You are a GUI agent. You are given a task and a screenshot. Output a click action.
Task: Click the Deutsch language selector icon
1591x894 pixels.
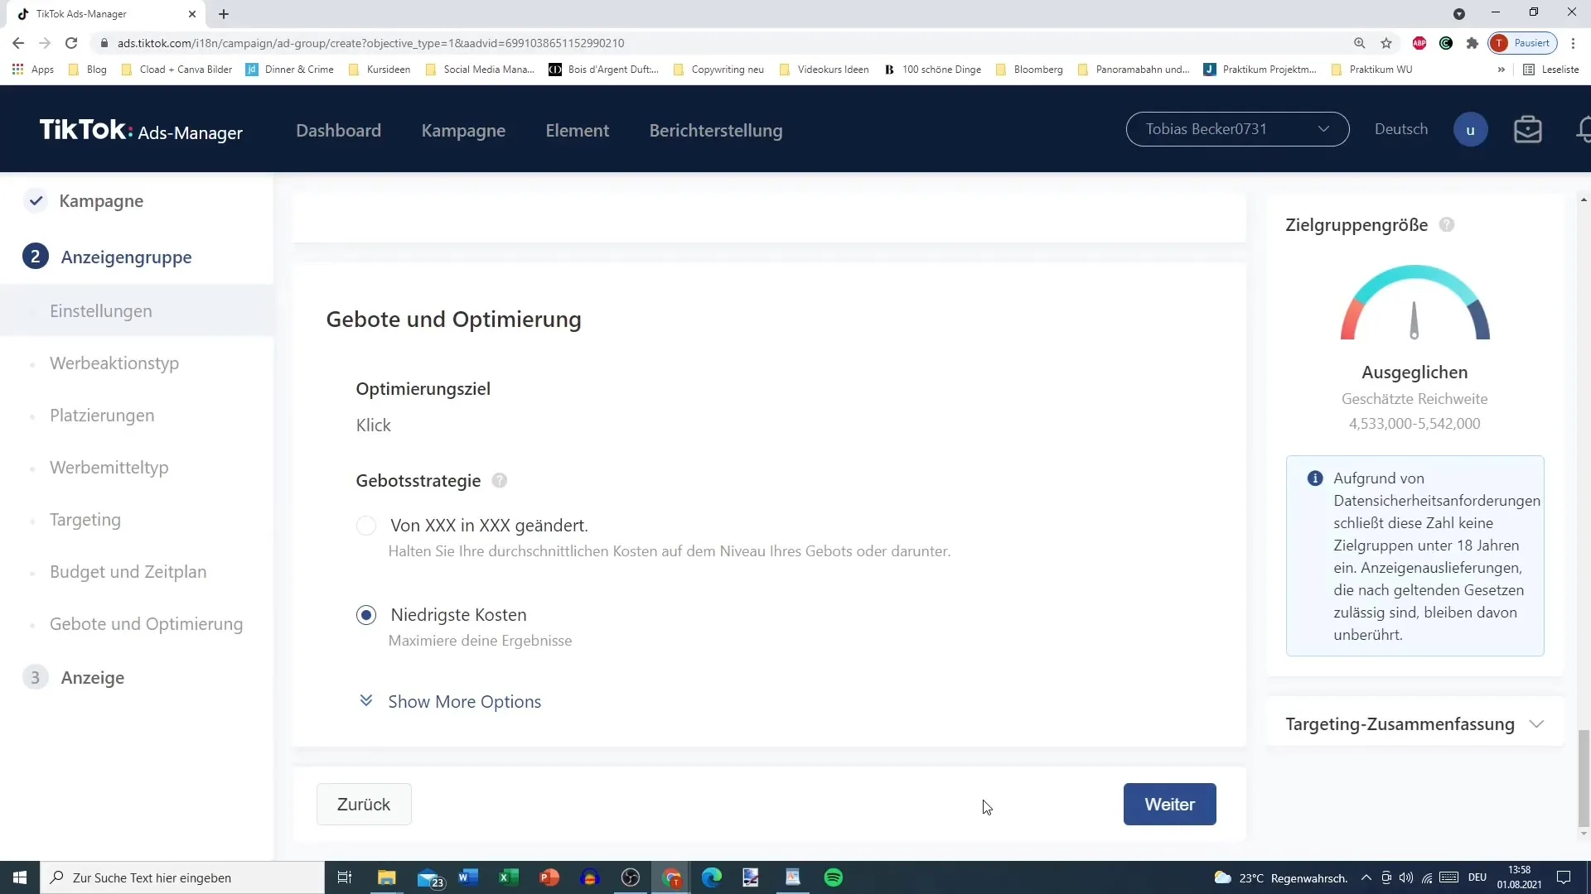tap(1401, 130)
